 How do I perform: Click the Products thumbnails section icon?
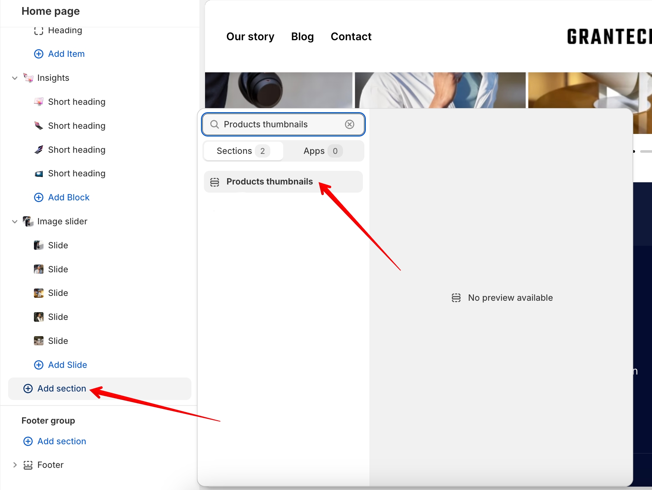point(215,182)
